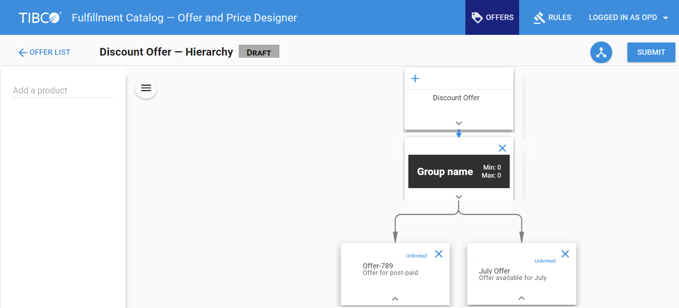Remove Offer-789 card using its X icon
Image resolution: width=679 pixels, height=308 pixels.
coord(439,254)
